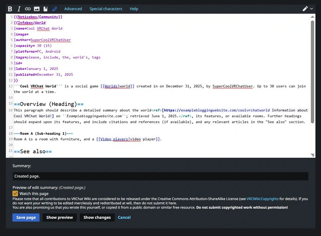
Task: Click the examplebloggingwebsite.com URL text
Action: [217, 110]
